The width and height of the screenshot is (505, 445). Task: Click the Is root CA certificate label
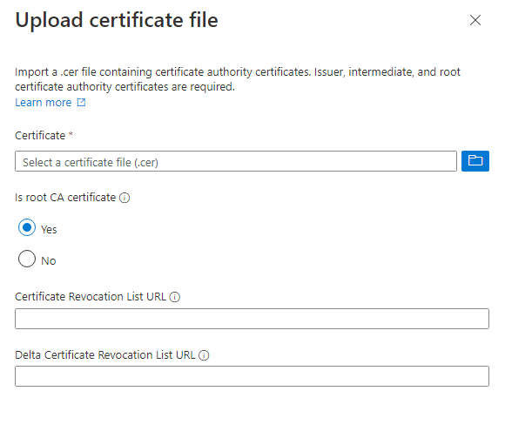65,197
